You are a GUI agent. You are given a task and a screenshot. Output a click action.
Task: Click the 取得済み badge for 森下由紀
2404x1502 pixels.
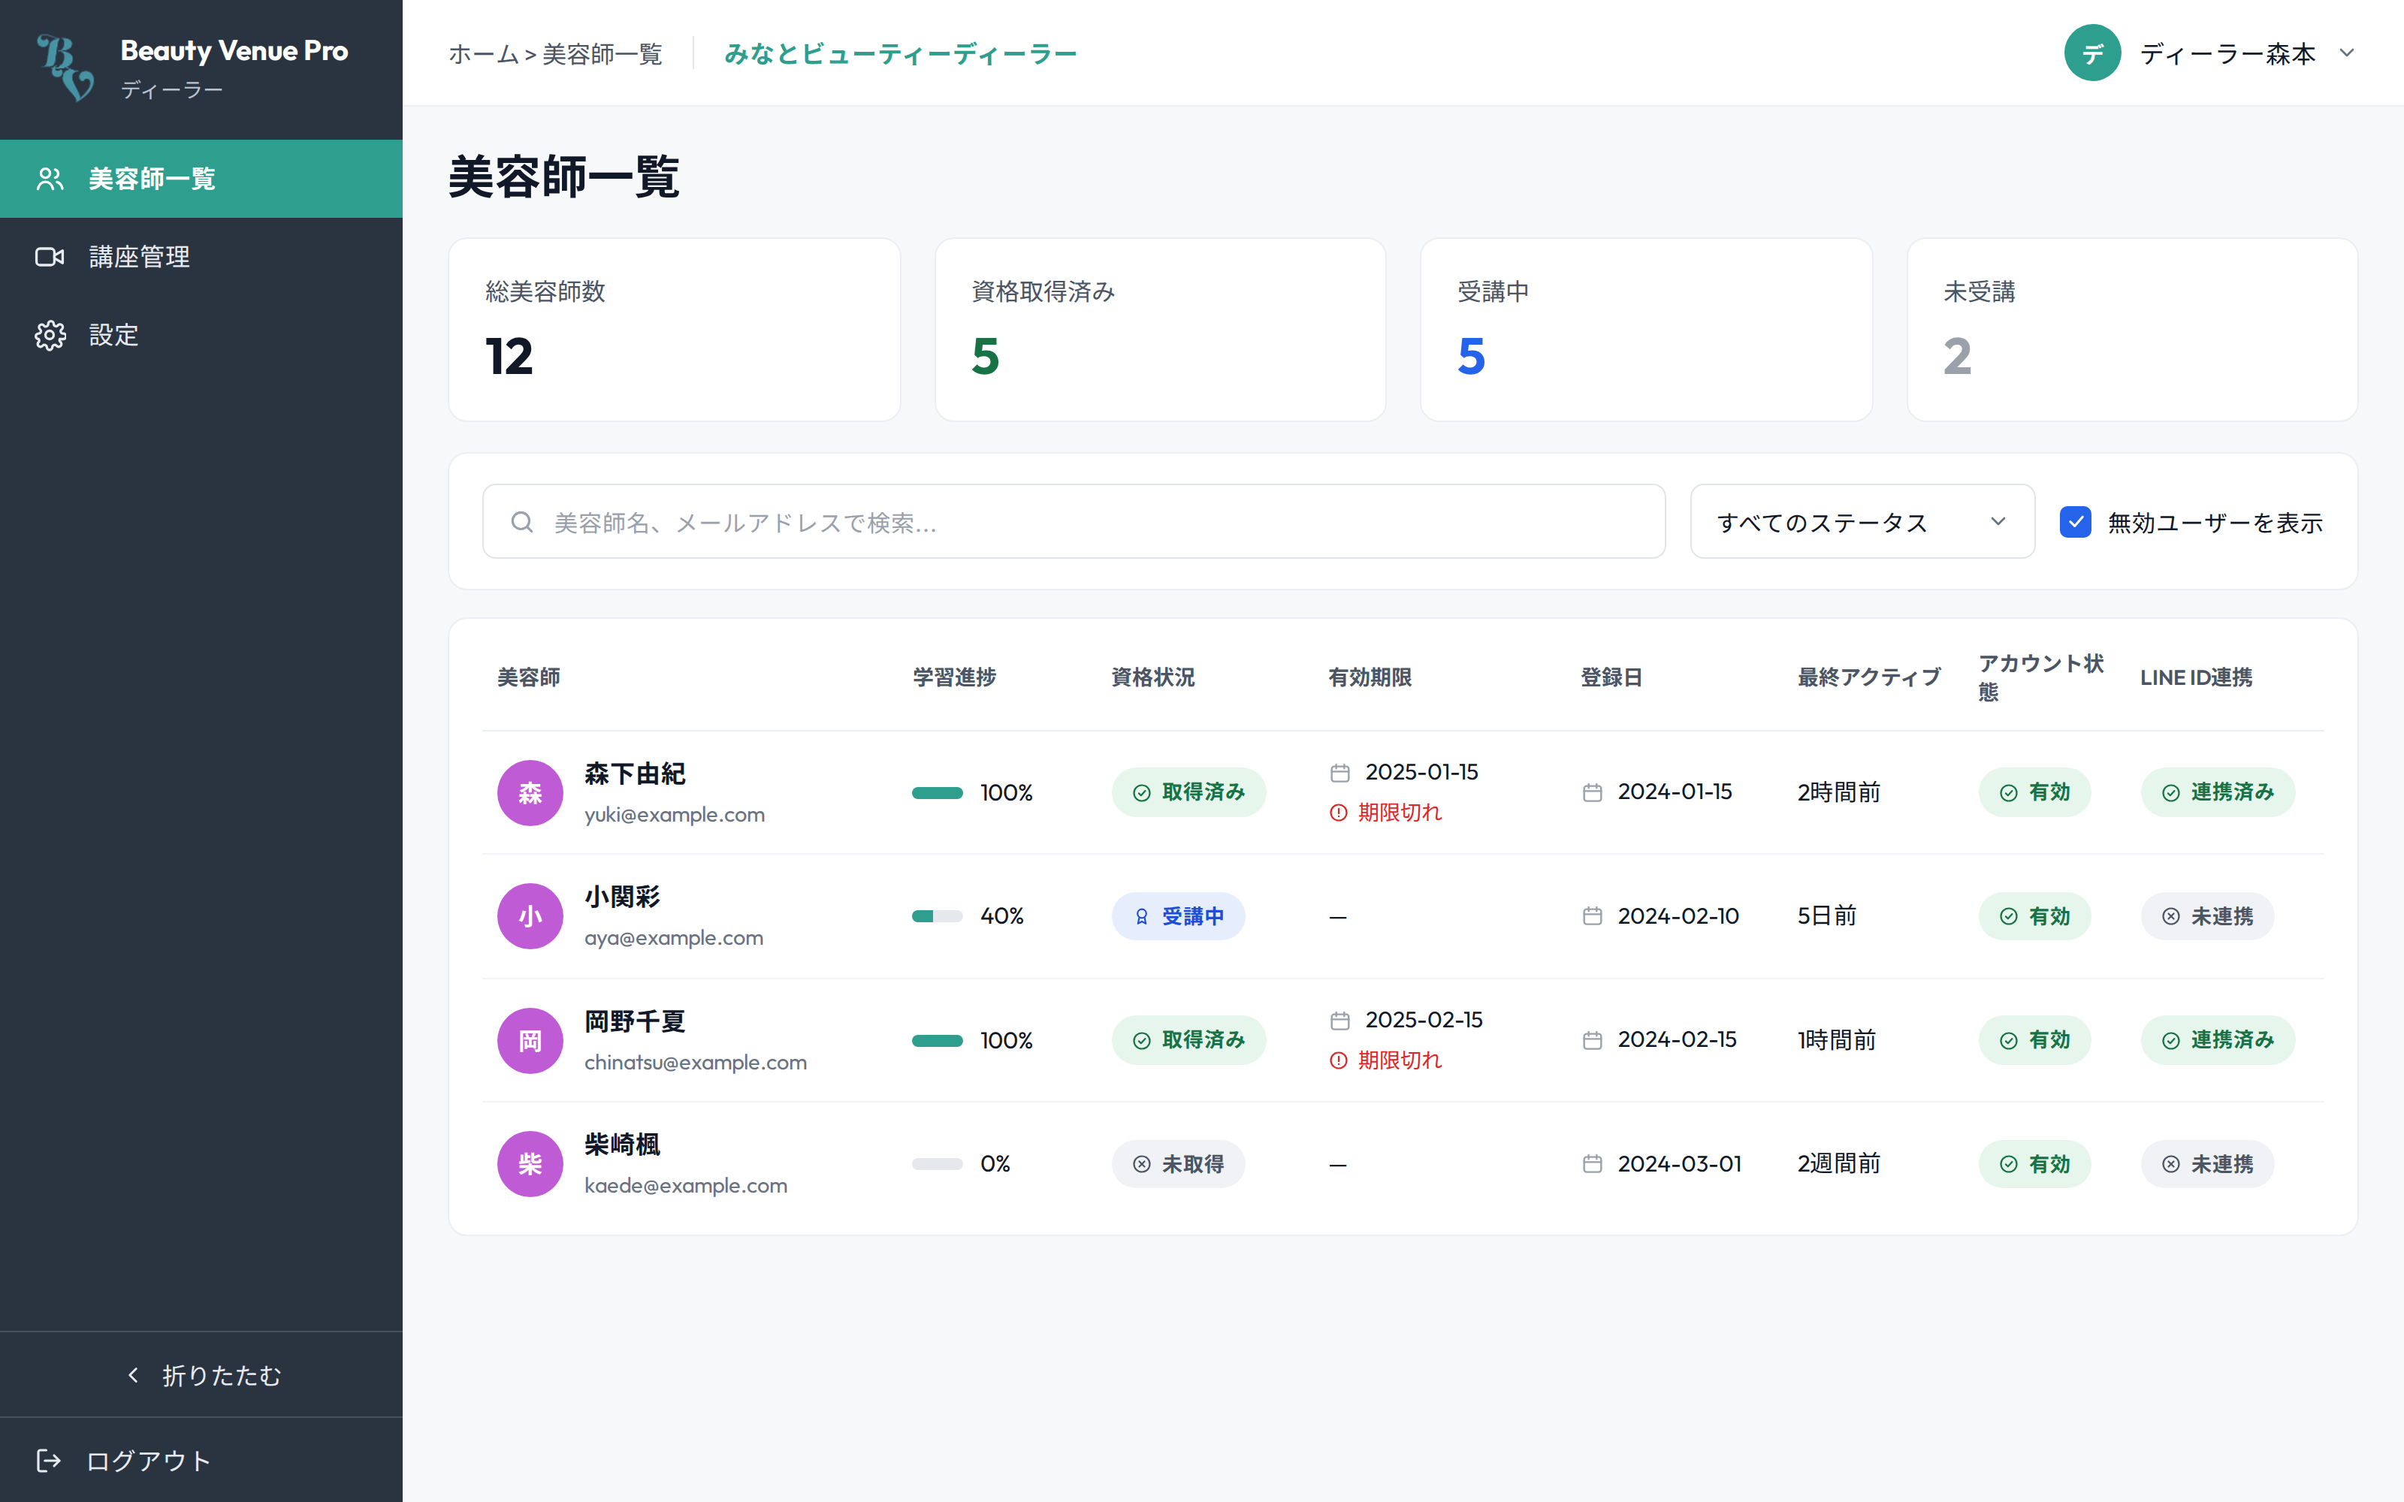click(1188, 793)
